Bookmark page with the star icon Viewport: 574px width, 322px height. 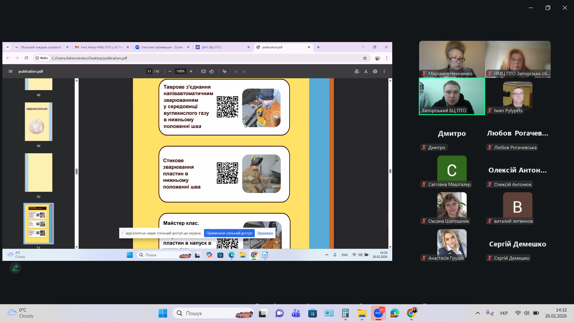click(x=365, y=58)
